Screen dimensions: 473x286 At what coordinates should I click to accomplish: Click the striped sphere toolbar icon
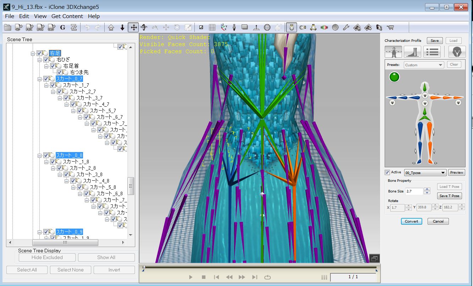pos(335,27)
